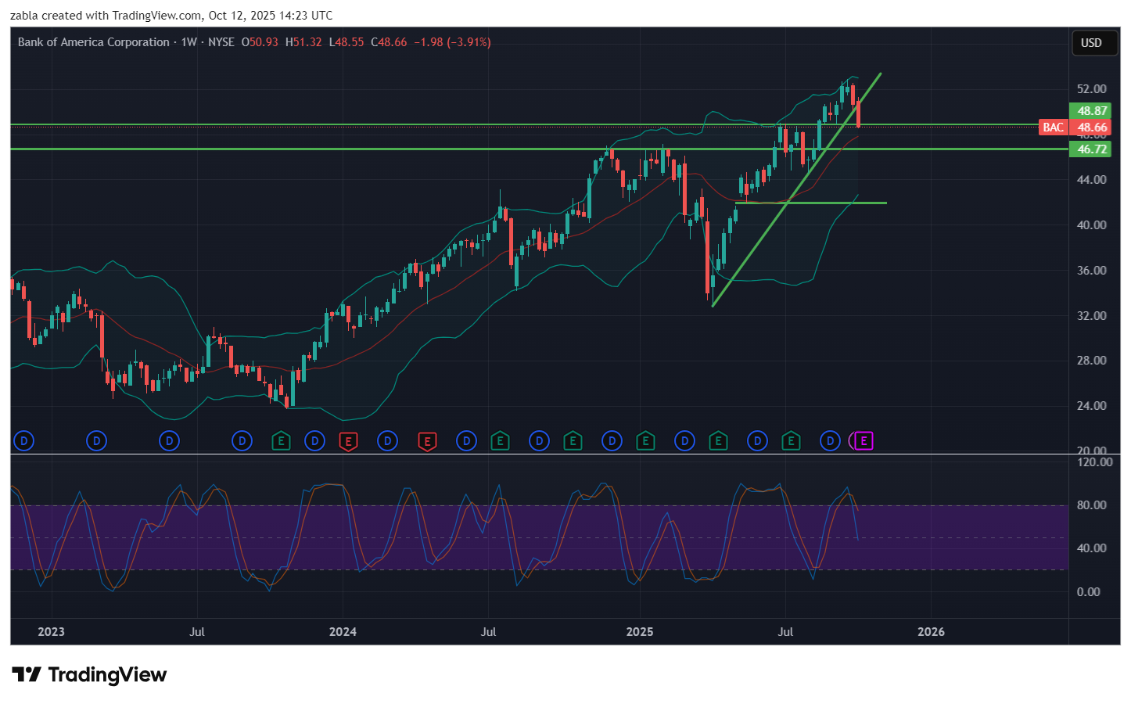Click the last green earnings E marker
The height and width of the screenshot is (704, 1131).
coord(791,441)
